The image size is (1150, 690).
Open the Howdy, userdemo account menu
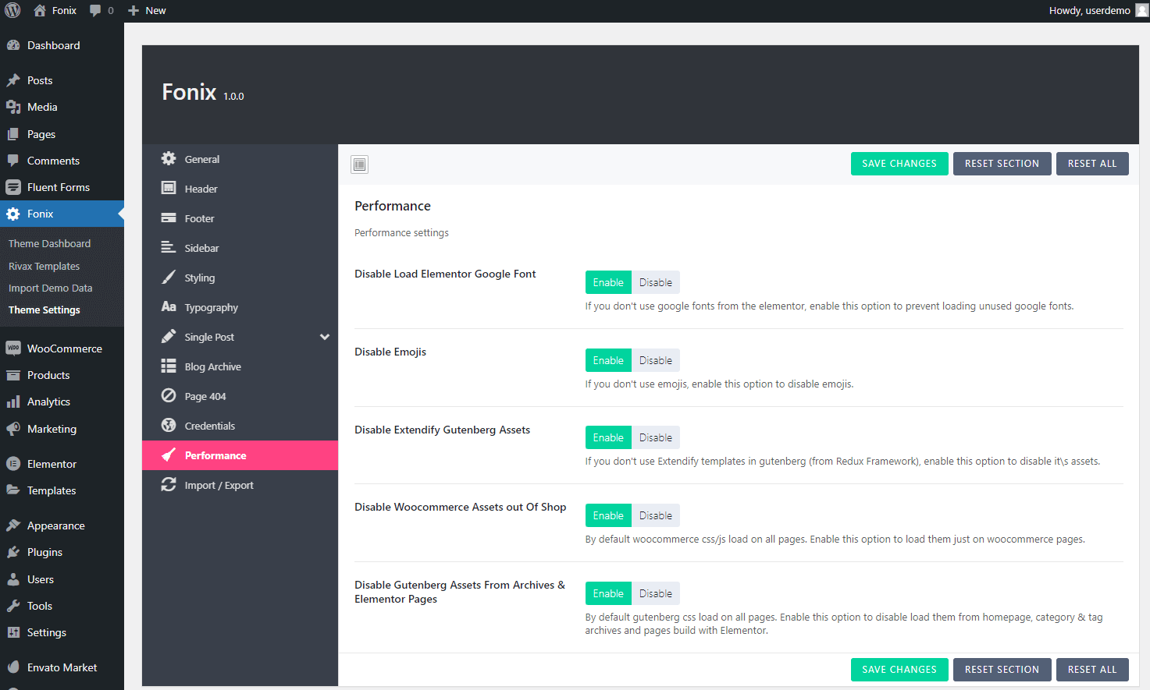click(1097, 11)
